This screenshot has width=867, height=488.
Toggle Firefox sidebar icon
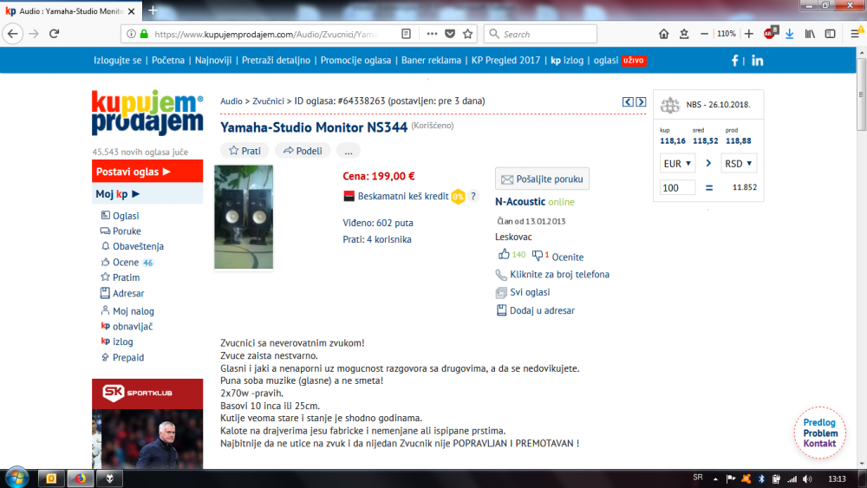click(830, 34)
